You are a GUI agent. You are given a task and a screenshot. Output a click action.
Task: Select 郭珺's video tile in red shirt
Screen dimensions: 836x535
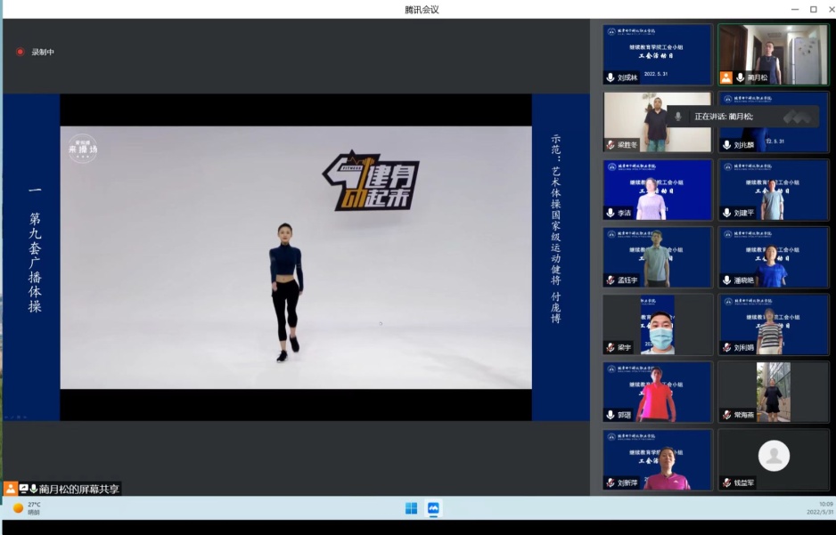click(x=658, y=392)
